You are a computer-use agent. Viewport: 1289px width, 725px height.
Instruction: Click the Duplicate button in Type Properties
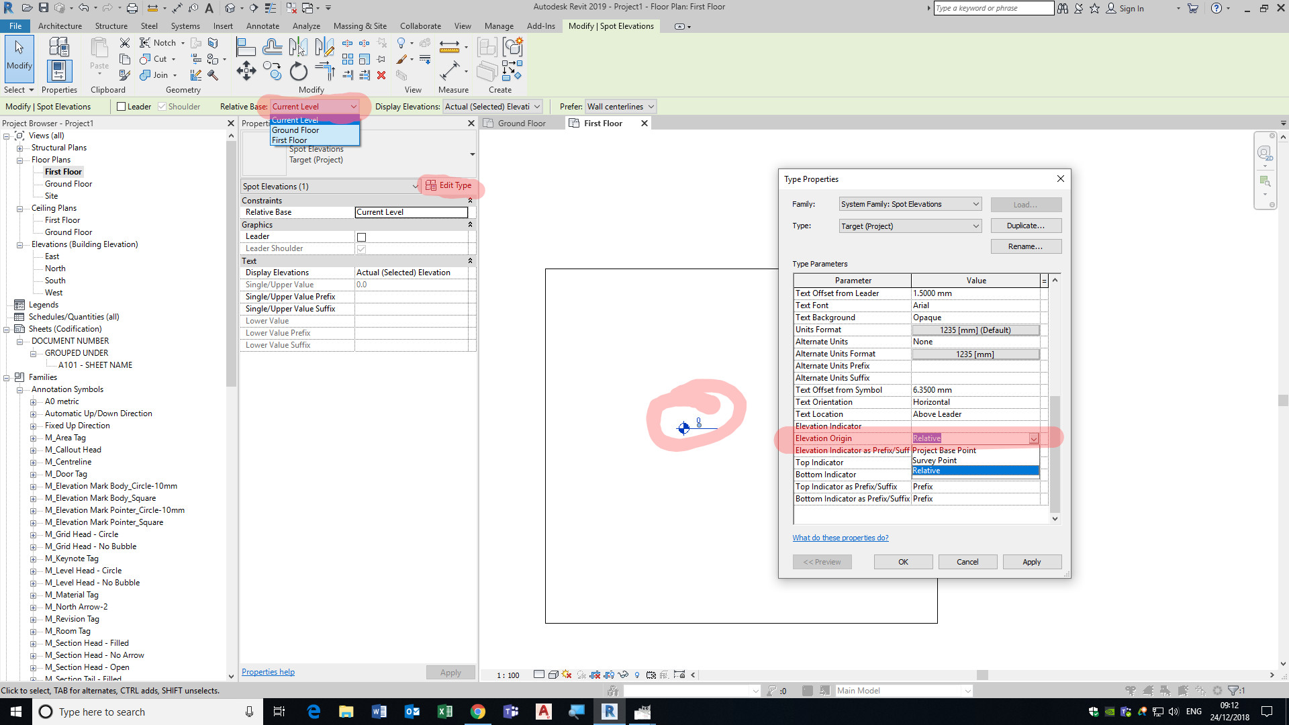click(x=1026, y=226)
